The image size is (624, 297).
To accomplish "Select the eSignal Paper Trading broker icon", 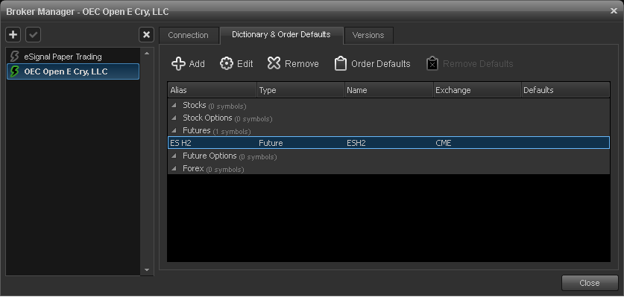I will coord(14,57).
